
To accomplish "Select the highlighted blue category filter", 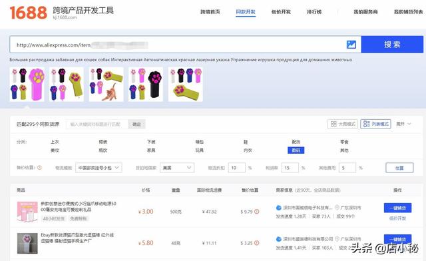I will [x=296, y=150].
